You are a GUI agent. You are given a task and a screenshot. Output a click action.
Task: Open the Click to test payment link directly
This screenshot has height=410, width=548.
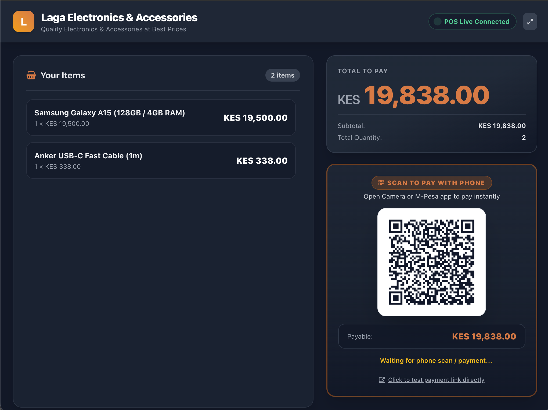tap(436, 380)
